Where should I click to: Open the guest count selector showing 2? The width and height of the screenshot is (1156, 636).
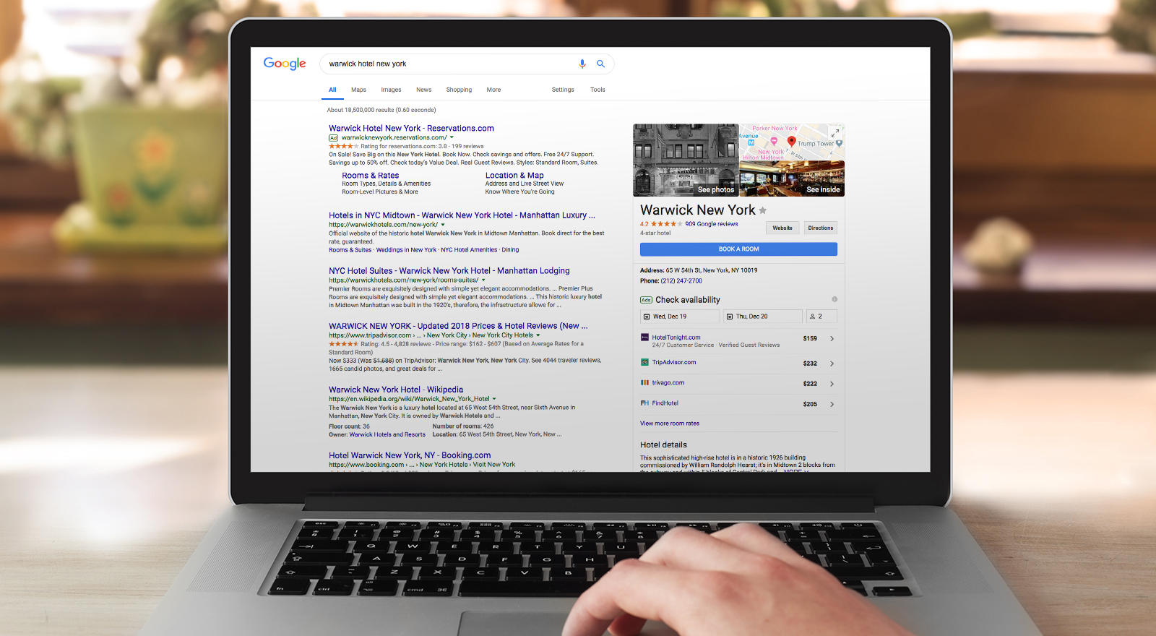pyautogui.click(x=821, y=317)
